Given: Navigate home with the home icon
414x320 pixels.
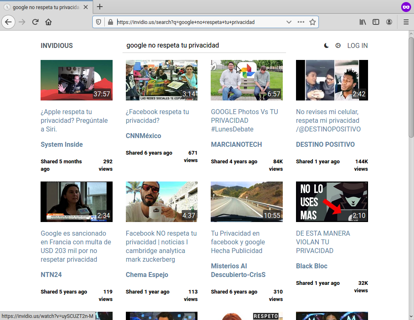Looking at the screenshot, I should (x=48, y=22).
